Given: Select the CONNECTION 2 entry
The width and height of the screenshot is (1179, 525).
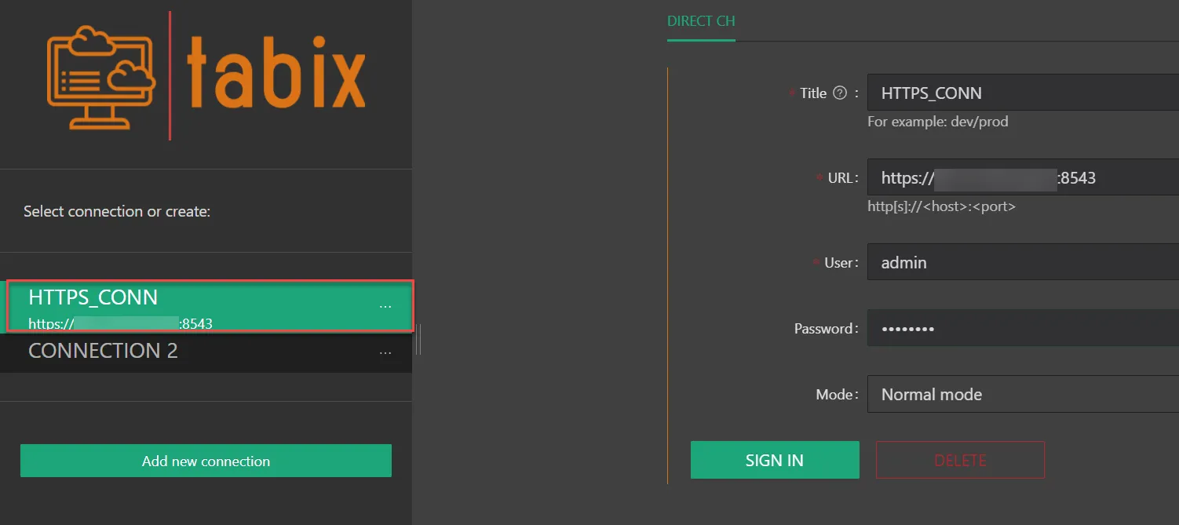Looking at the screenshot, I should click(206, 352).
